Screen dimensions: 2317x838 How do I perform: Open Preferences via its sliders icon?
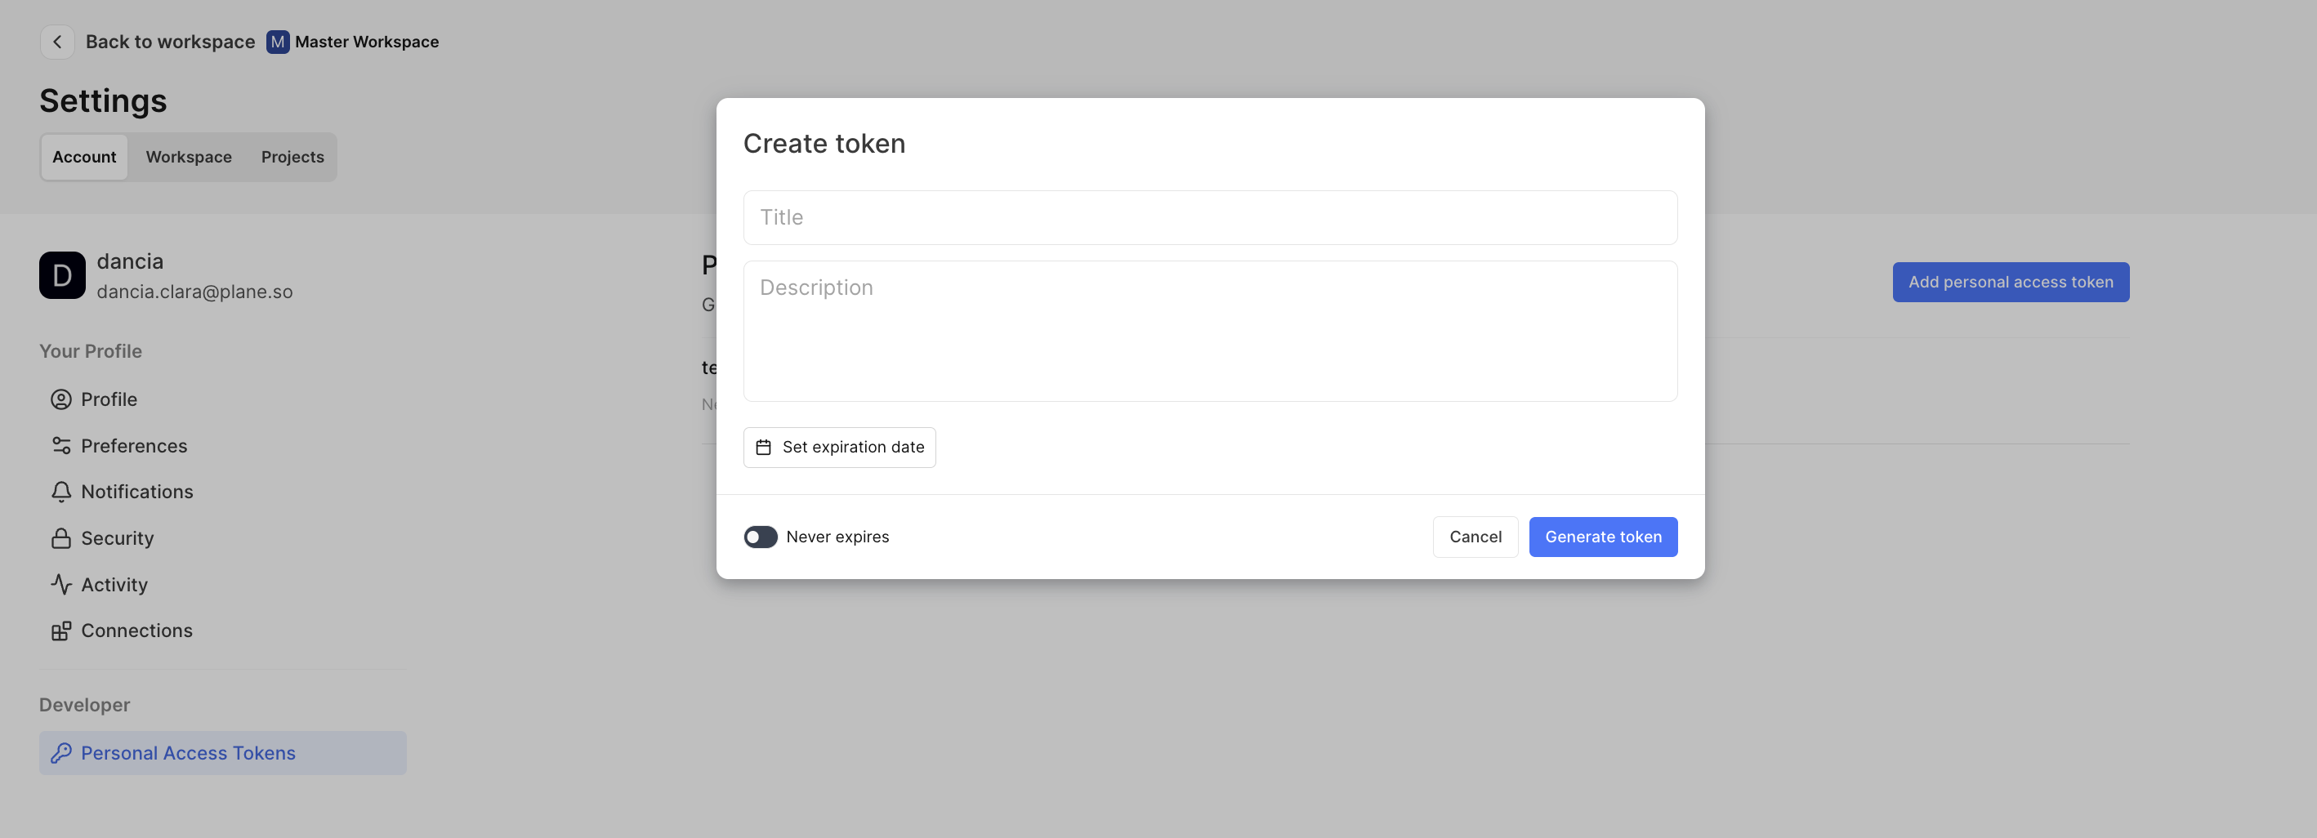pos(60,445)
